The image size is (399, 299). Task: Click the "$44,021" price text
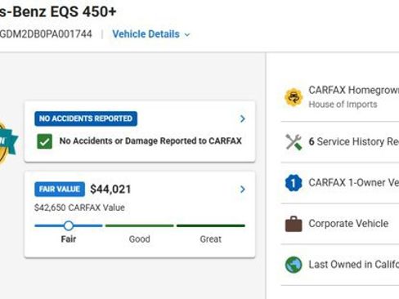[110, 190]
